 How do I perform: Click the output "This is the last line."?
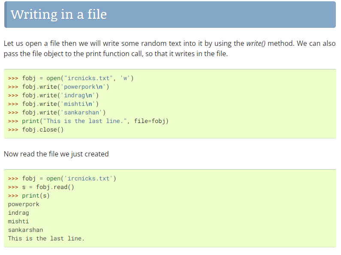tap(46, 238)
